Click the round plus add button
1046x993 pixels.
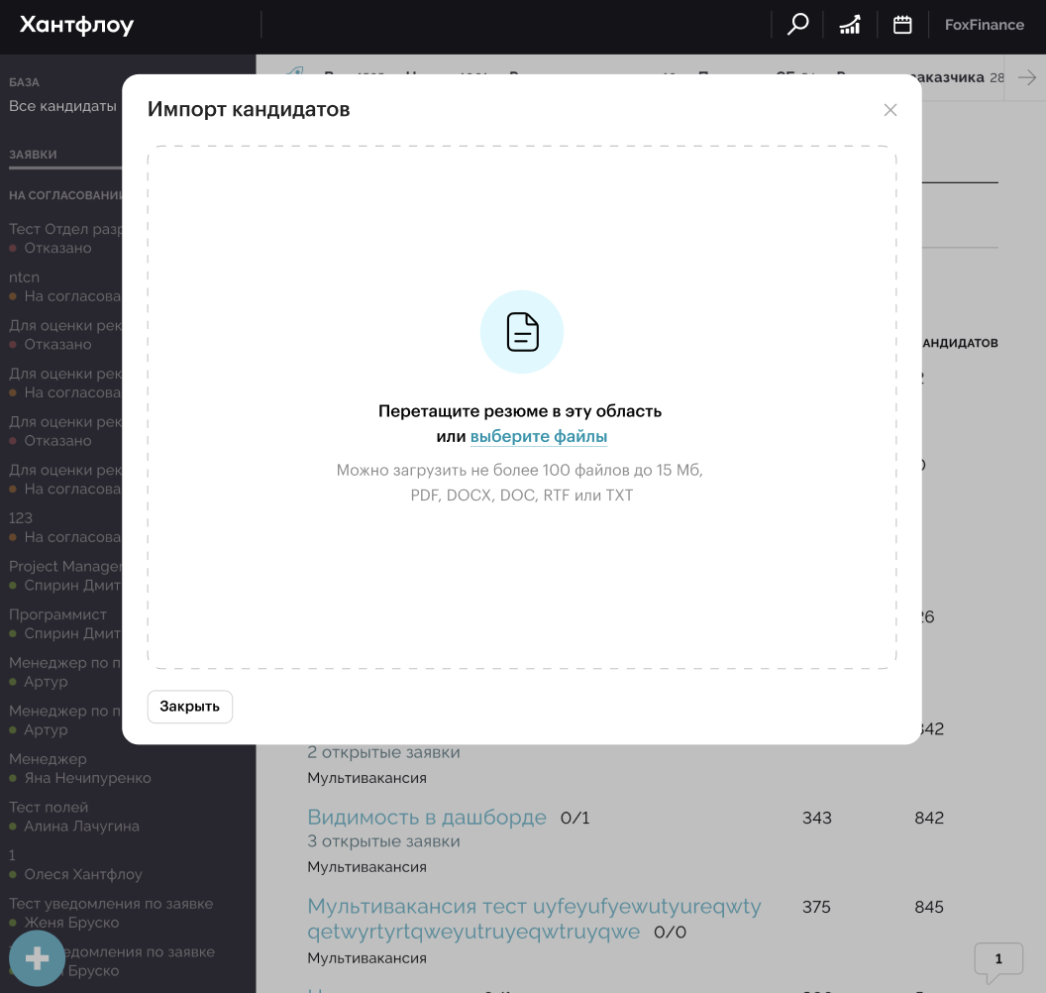[37, 958]
